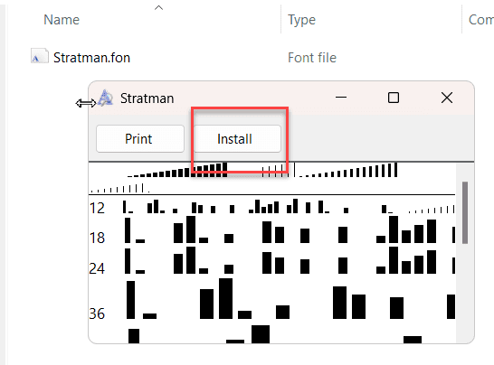
Task: Minimize the Stratman font viewer window
Action: coord(341,98)
